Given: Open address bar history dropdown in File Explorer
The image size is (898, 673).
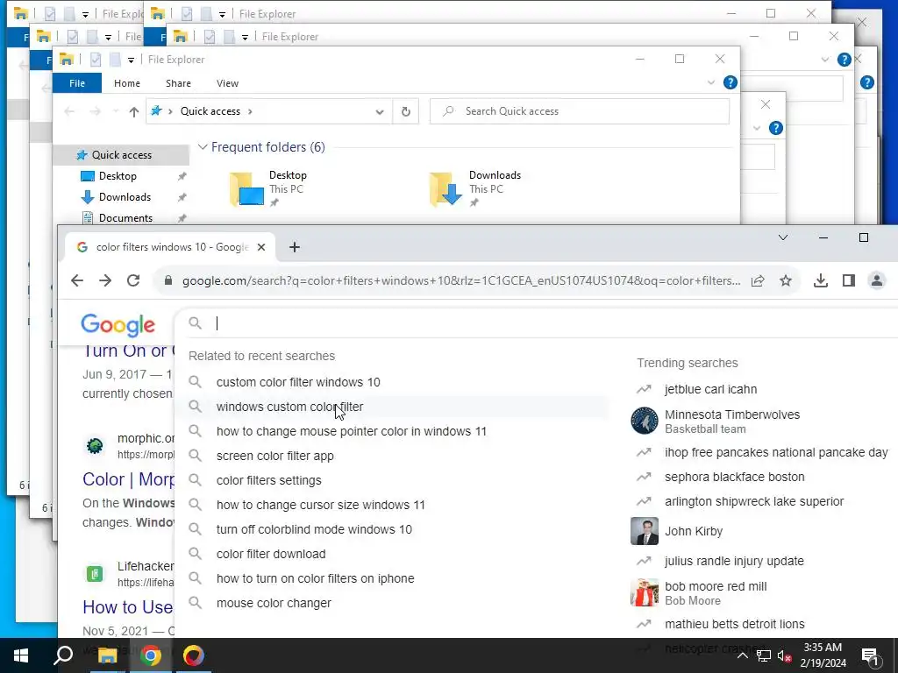Looking at the screenshot, I should (379, 111).
